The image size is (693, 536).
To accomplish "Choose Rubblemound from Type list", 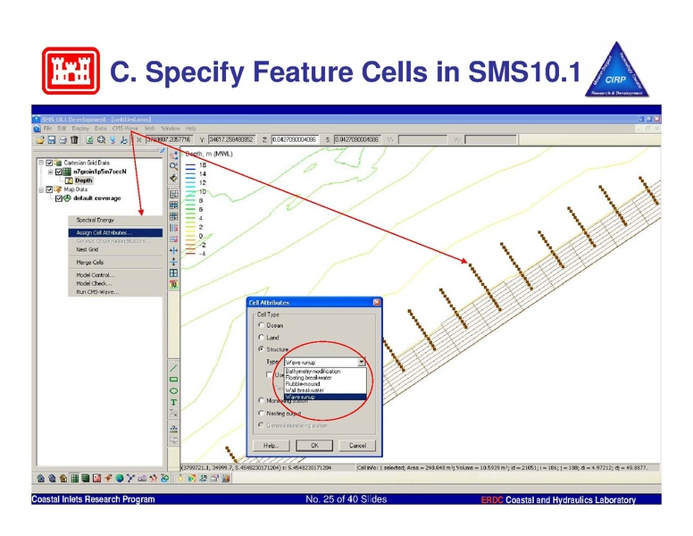I will (x=325, y=384).
